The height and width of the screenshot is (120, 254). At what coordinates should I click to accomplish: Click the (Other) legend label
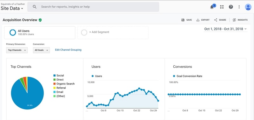61,96
